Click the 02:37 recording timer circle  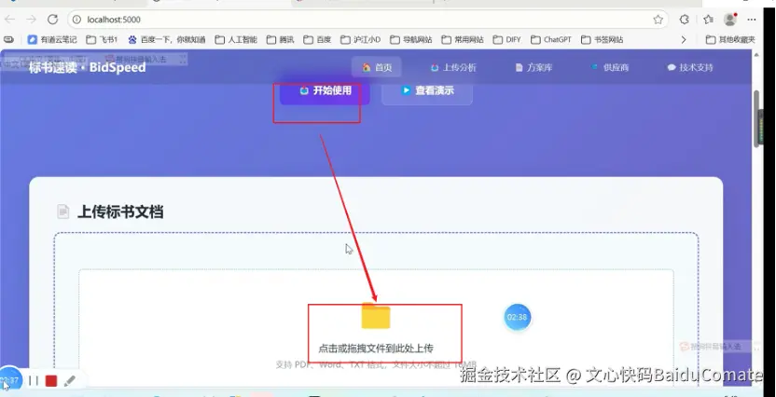click(10, 380)
